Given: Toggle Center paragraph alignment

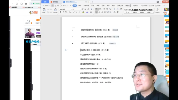Looking at the screenshot, I should [x=99, y=12].
